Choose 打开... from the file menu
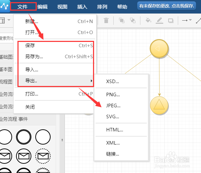Viewport: 201px width, 173px height. pyautogui.click(x=55, y=32)
